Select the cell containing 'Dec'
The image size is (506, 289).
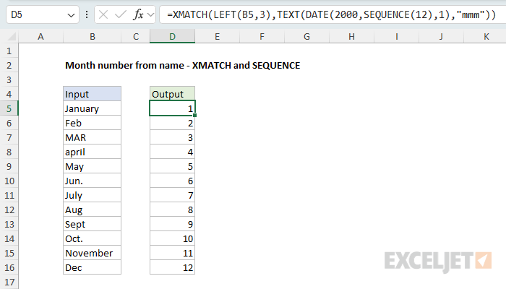tap(93, 267)
